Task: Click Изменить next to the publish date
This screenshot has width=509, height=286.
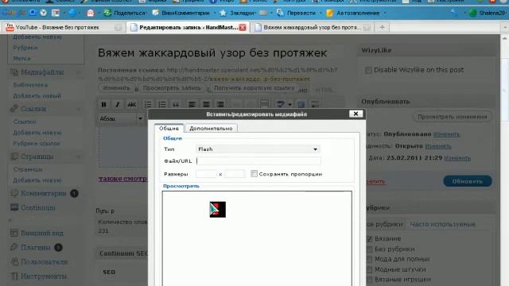Action: 457,158
